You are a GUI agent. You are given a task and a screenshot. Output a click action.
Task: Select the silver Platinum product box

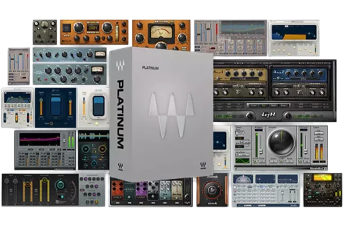point(161,114)
